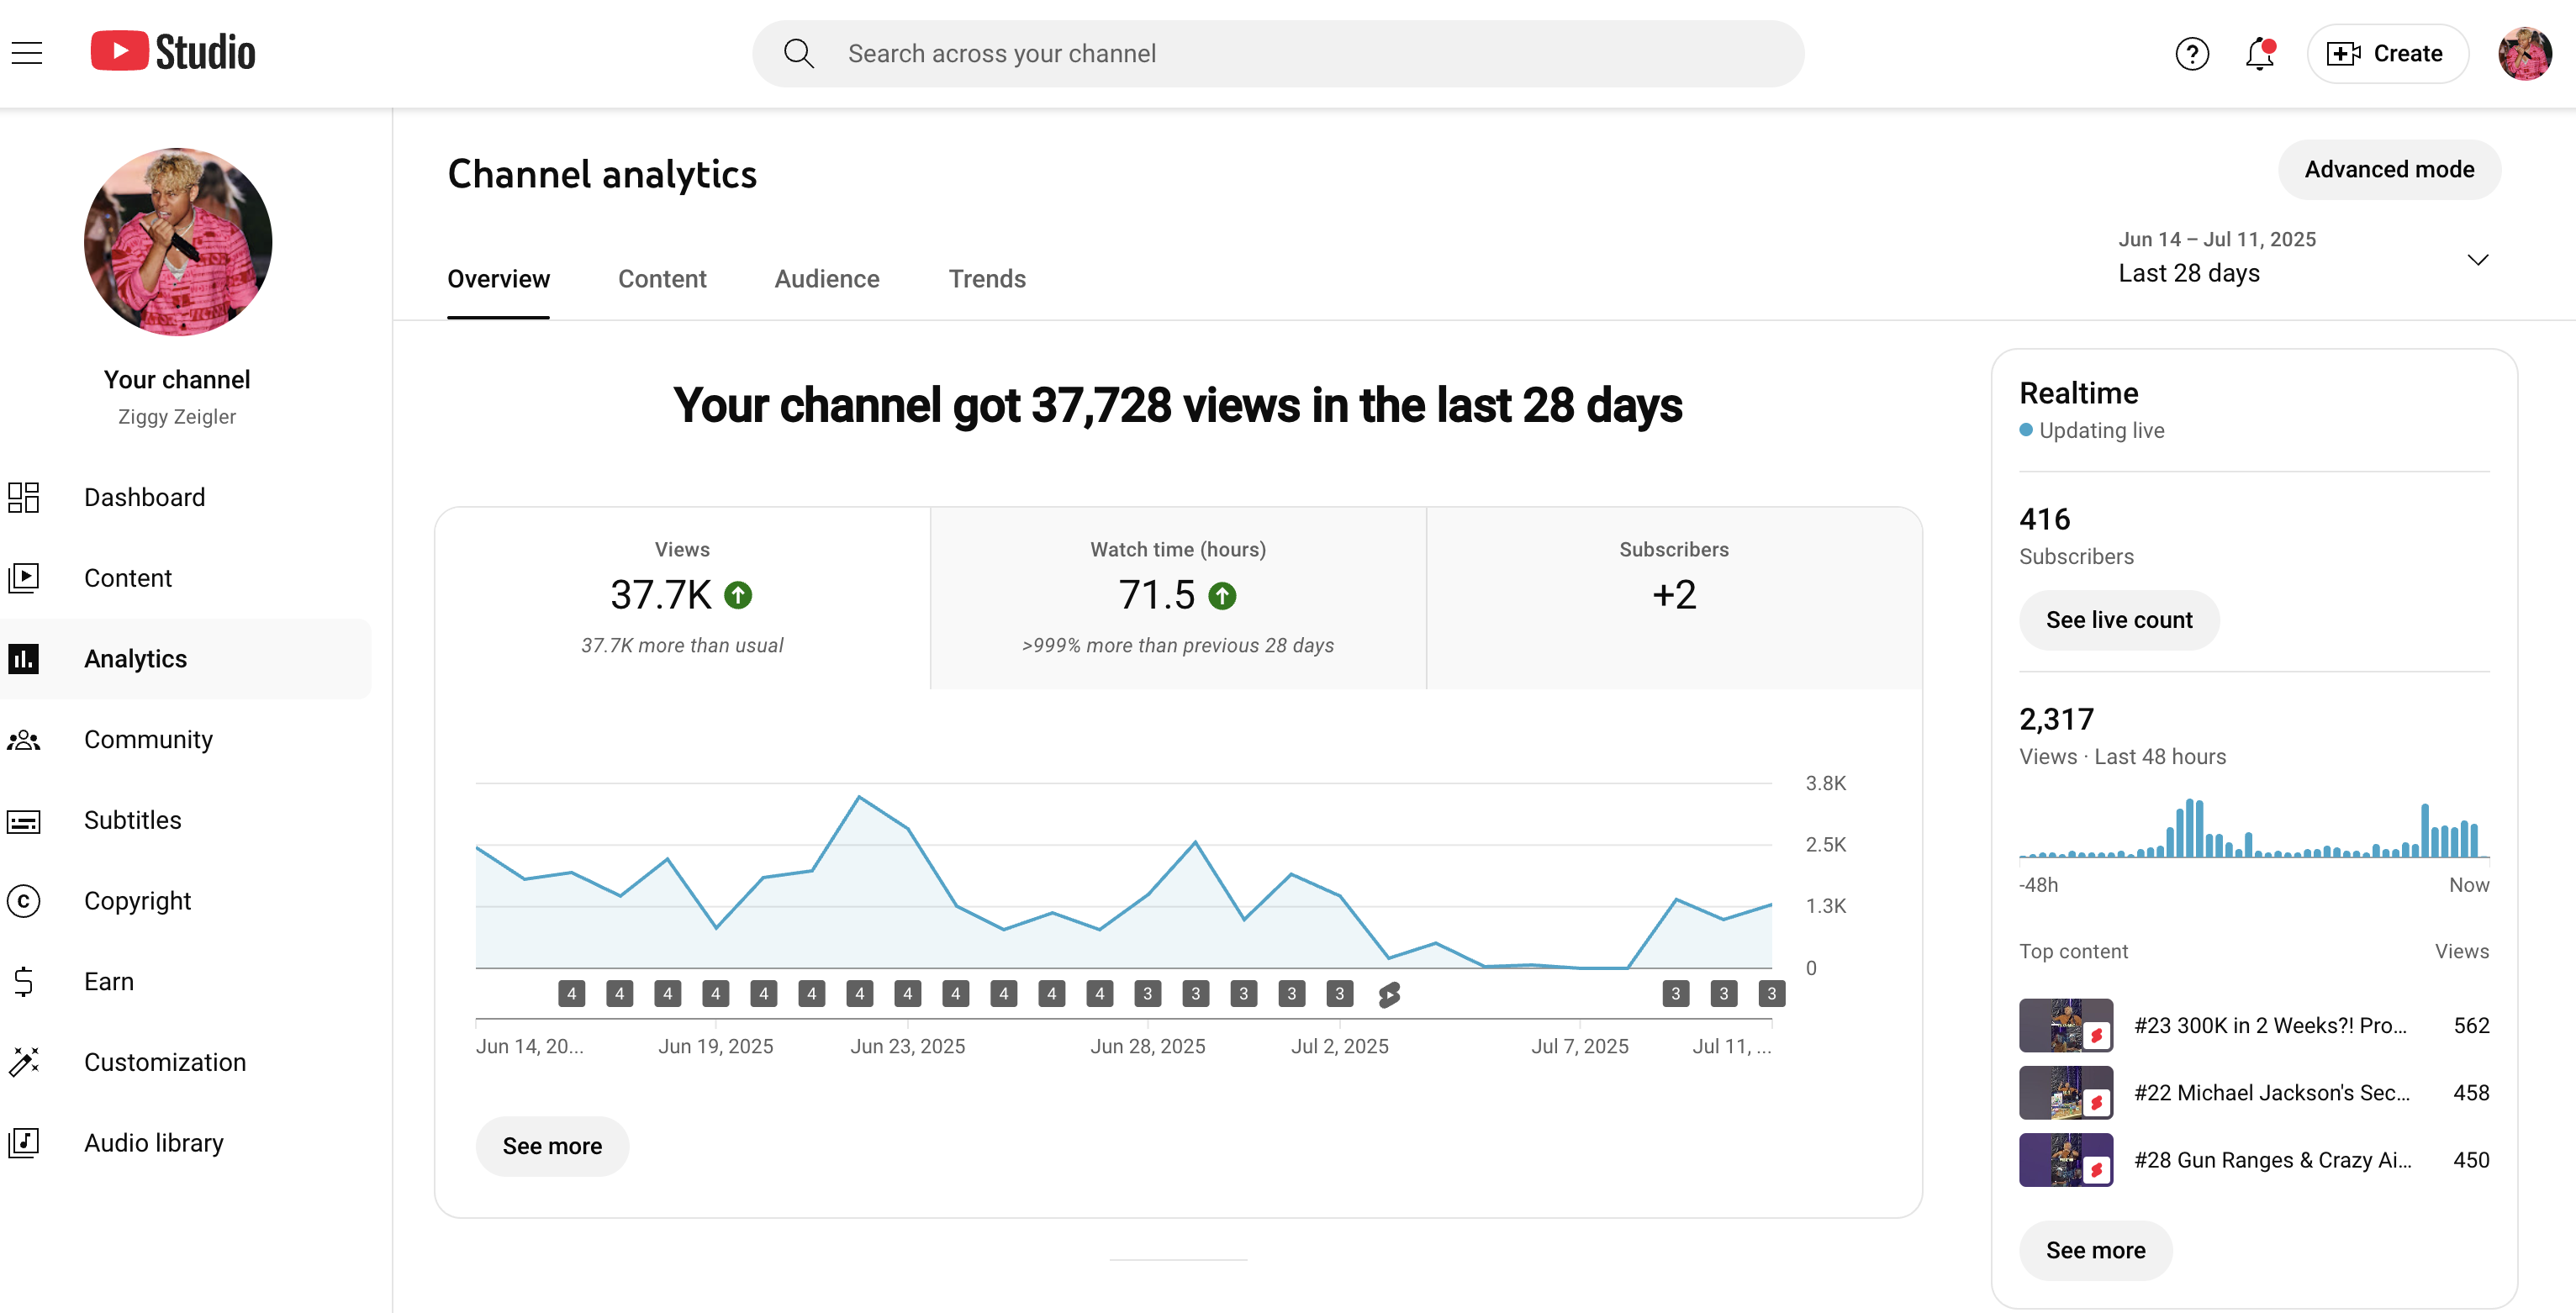Click the realtime 48-hour views bar chart
Screen dimensions: 2576x1313
(x=2253, y=828)
